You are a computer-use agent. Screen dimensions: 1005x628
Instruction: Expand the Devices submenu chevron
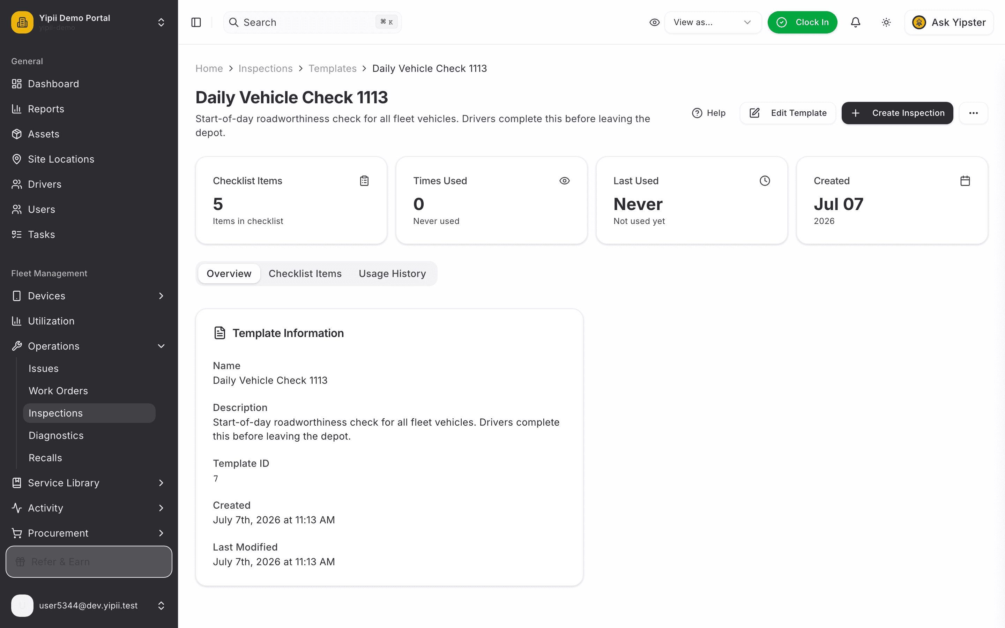[161, 296]
